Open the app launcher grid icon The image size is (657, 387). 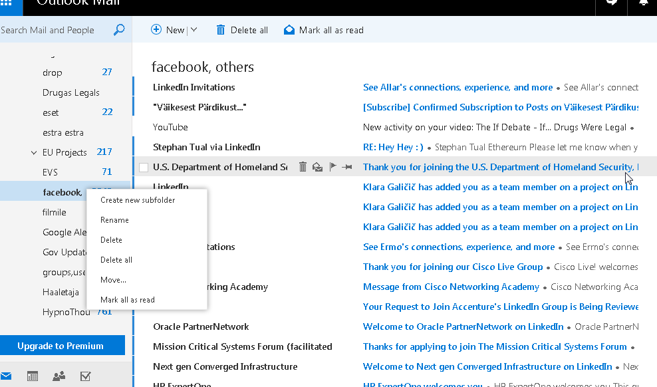6,3
